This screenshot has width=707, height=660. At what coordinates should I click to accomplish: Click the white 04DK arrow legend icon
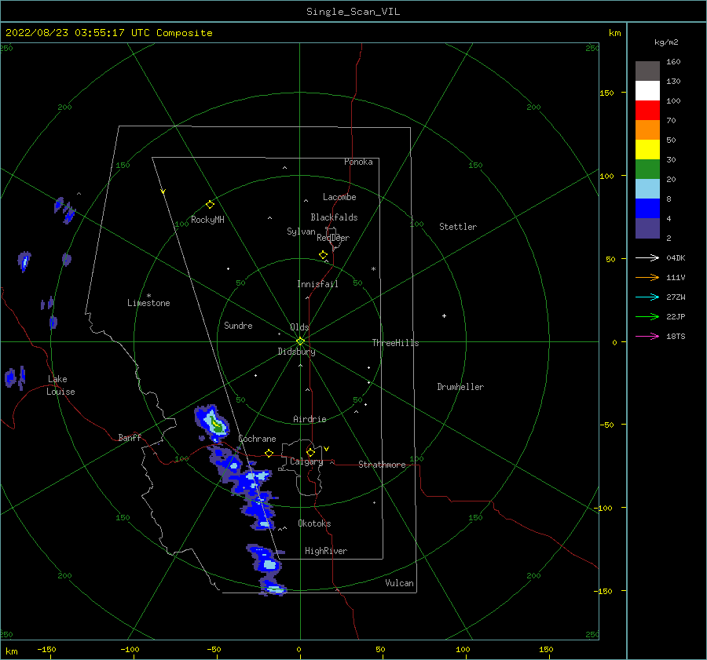647,257
